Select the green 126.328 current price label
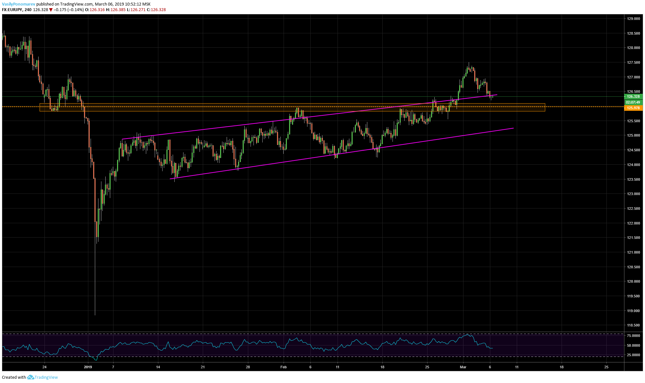645x383 pixels. [x=633, y=96]
